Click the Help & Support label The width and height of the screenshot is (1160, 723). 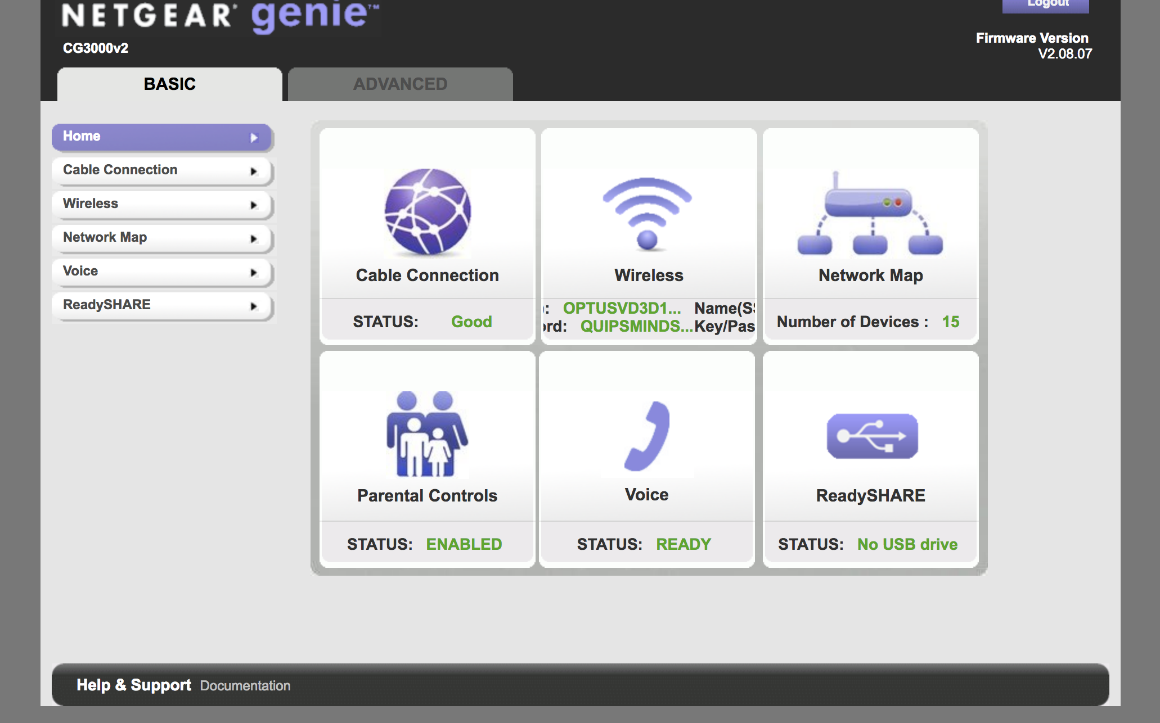tap(134, 685)
